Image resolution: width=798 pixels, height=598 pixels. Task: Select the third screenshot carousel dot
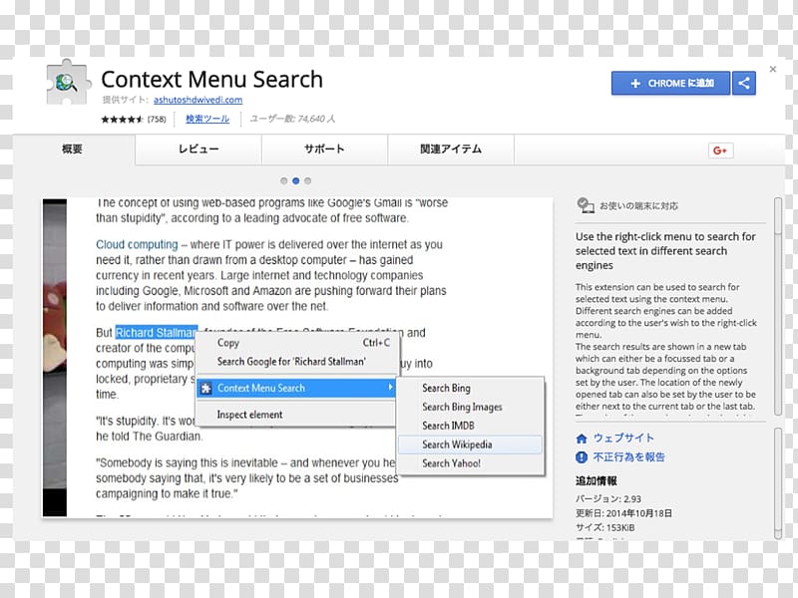308,181
